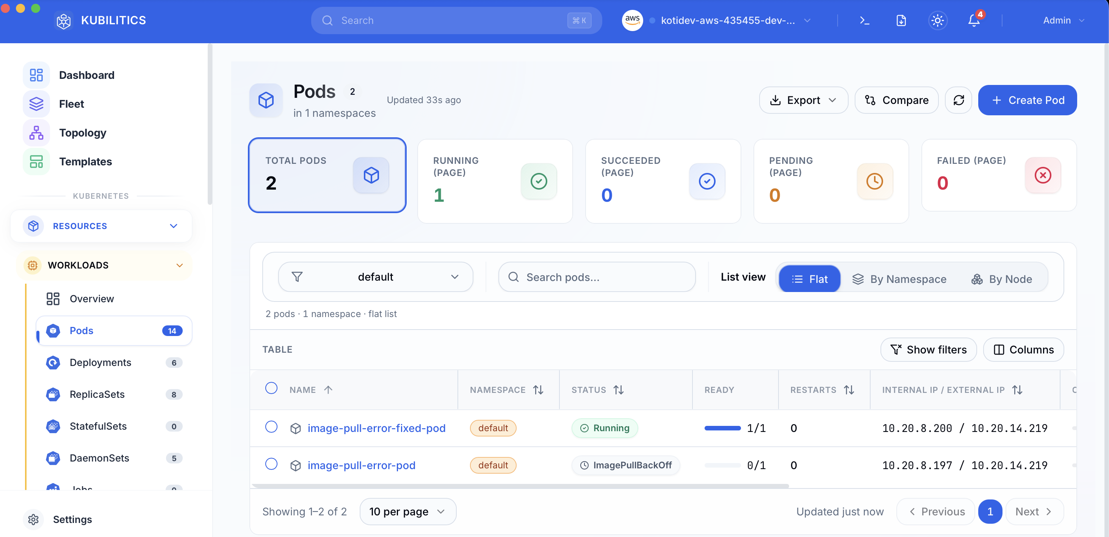Expand the 10 per page dropdown
This screenshot has width=1109, height=537.
407,511
